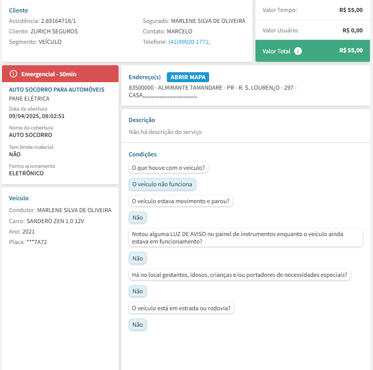
Task: Click the Valor Usuário amount R$ 0,00
Action: coord(353,30)
